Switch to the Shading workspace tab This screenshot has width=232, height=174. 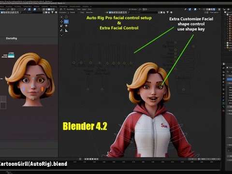pos(37,6)
